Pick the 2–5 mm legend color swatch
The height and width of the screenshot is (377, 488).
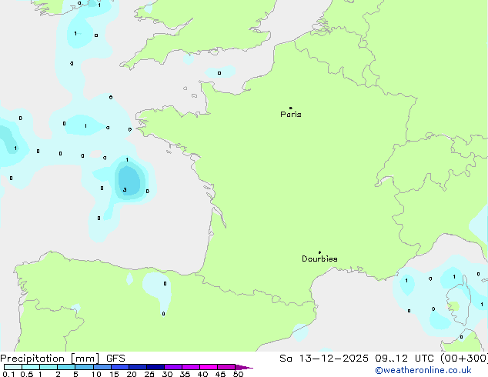[66, 367]
